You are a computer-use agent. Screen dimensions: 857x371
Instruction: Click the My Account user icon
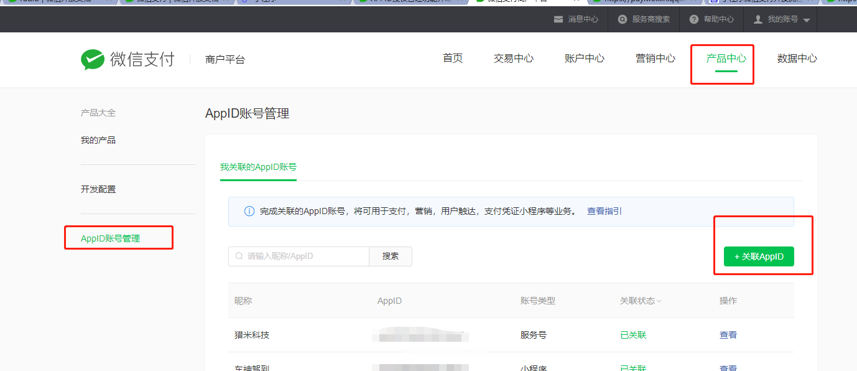click(758, 19)
